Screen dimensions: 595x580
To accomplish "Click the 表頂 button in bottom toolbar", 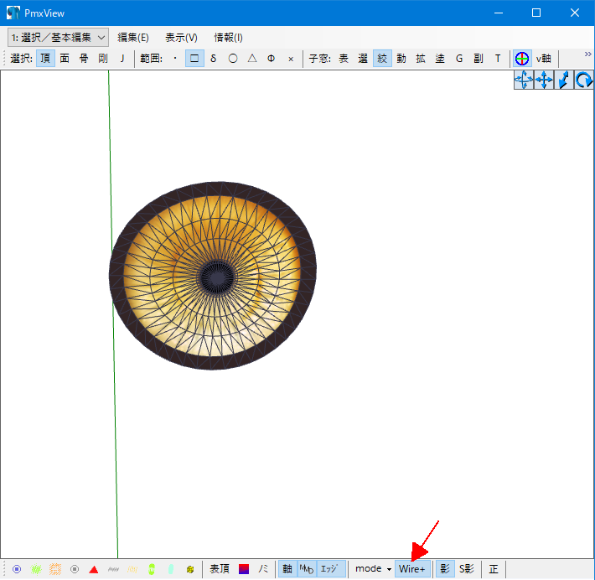I will [220, 569].
